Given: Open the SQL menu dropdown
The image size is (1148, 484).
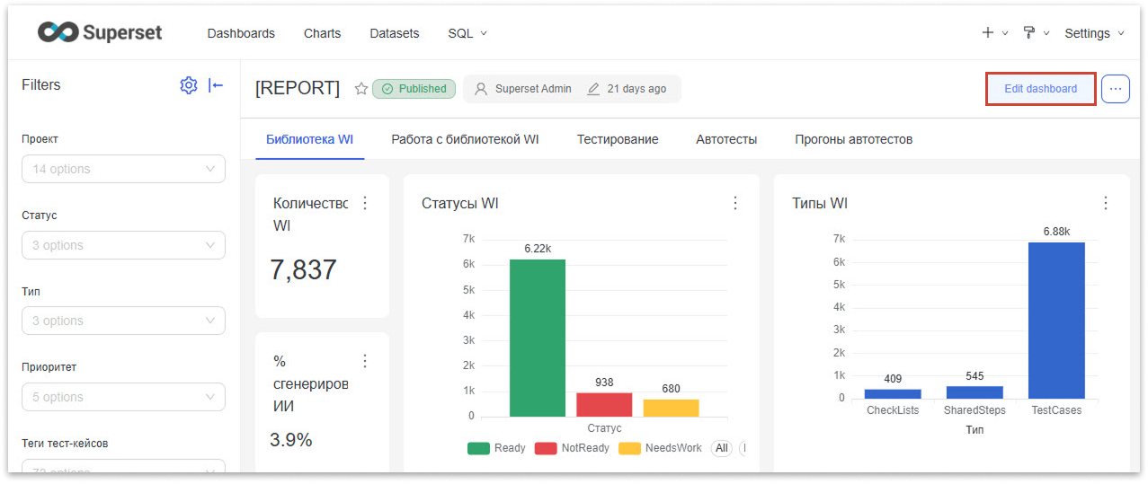Looking at the screenshot, I should click(467, 33).
